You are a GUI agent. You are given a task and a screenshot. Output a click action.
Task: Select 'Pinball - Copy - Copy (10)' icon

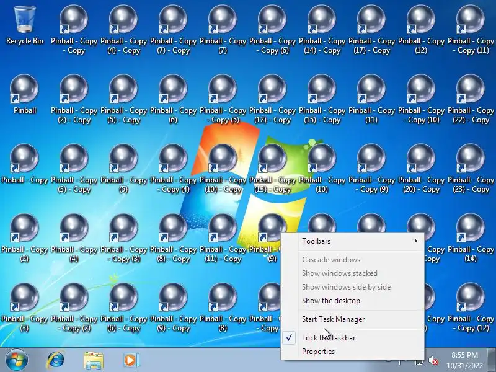(422, 99)
